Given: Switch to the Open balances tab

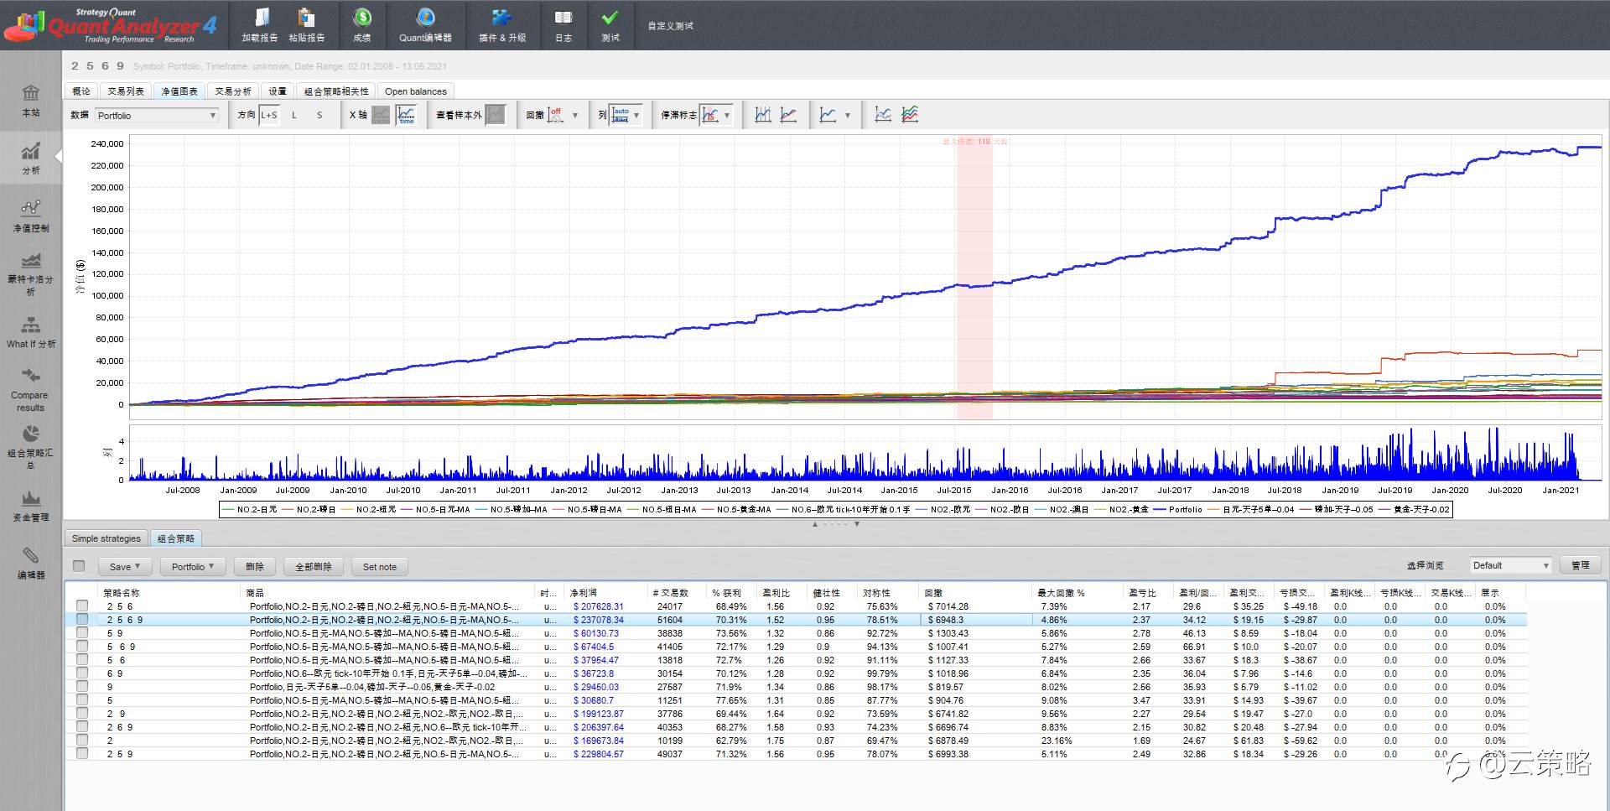Looking at the screenshot, I should point(416,91).
